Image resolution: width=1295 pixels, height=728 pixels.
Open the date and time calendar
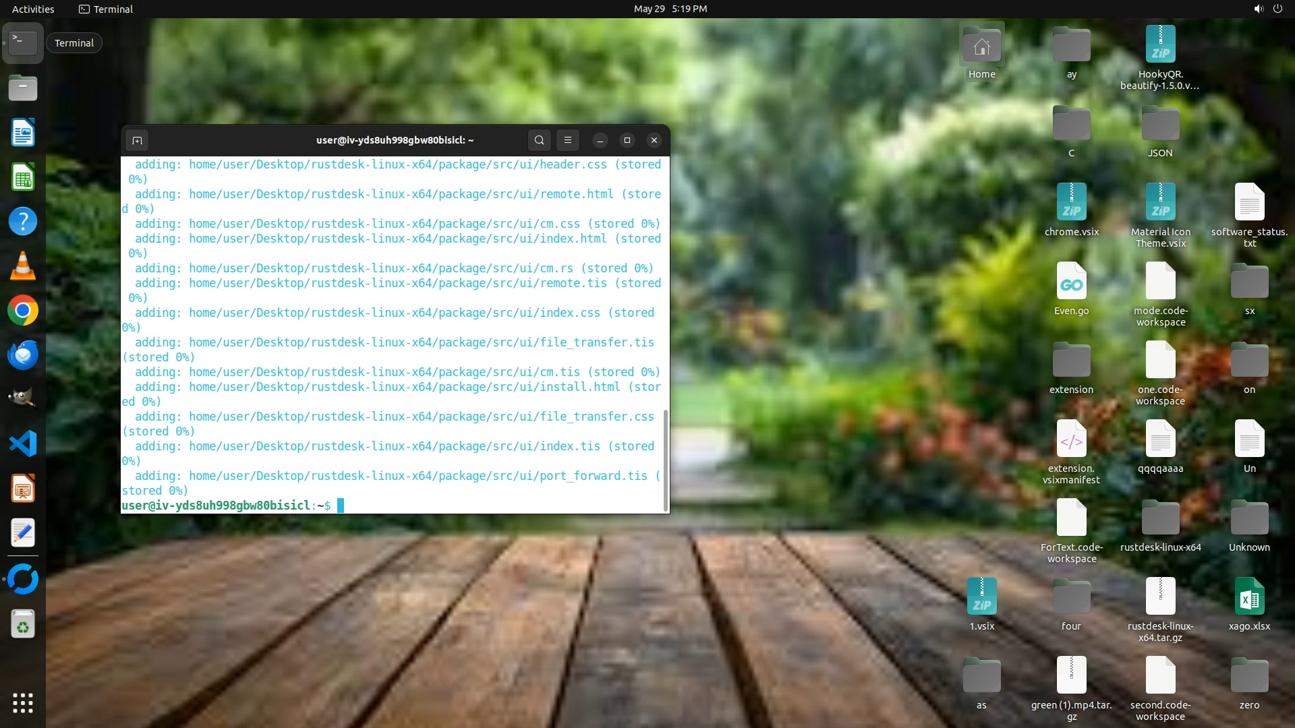pos(670,9)
